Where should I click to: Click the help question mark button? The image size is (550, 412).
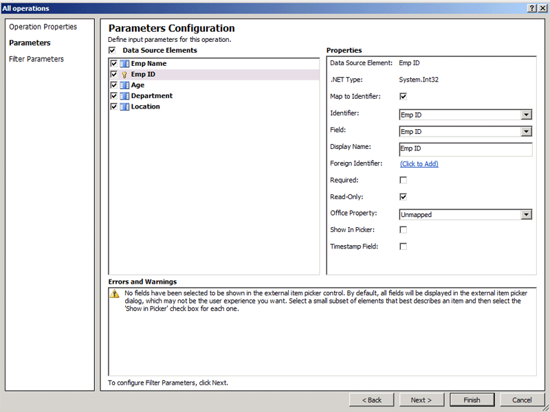(532, 8)
